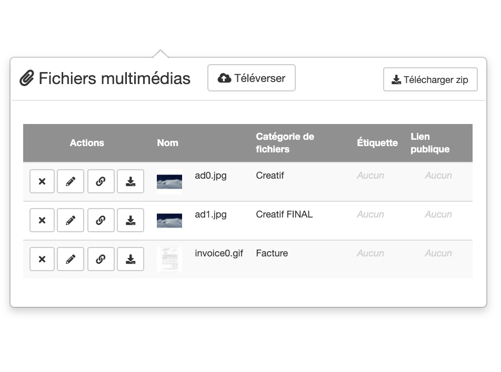Sort by the Nom column header
The image size is (501, 372).
coord(167,143)
